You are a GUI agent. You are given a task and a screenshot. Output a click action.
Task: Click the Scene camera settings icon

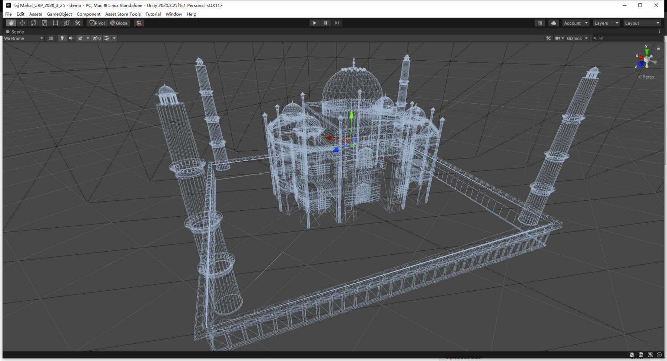point(557,38)
